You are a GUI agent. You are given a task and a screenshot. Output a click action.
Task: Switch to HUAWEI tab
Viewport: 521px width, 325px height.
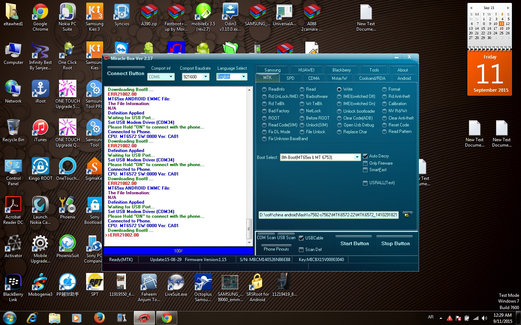pos(306,70)
